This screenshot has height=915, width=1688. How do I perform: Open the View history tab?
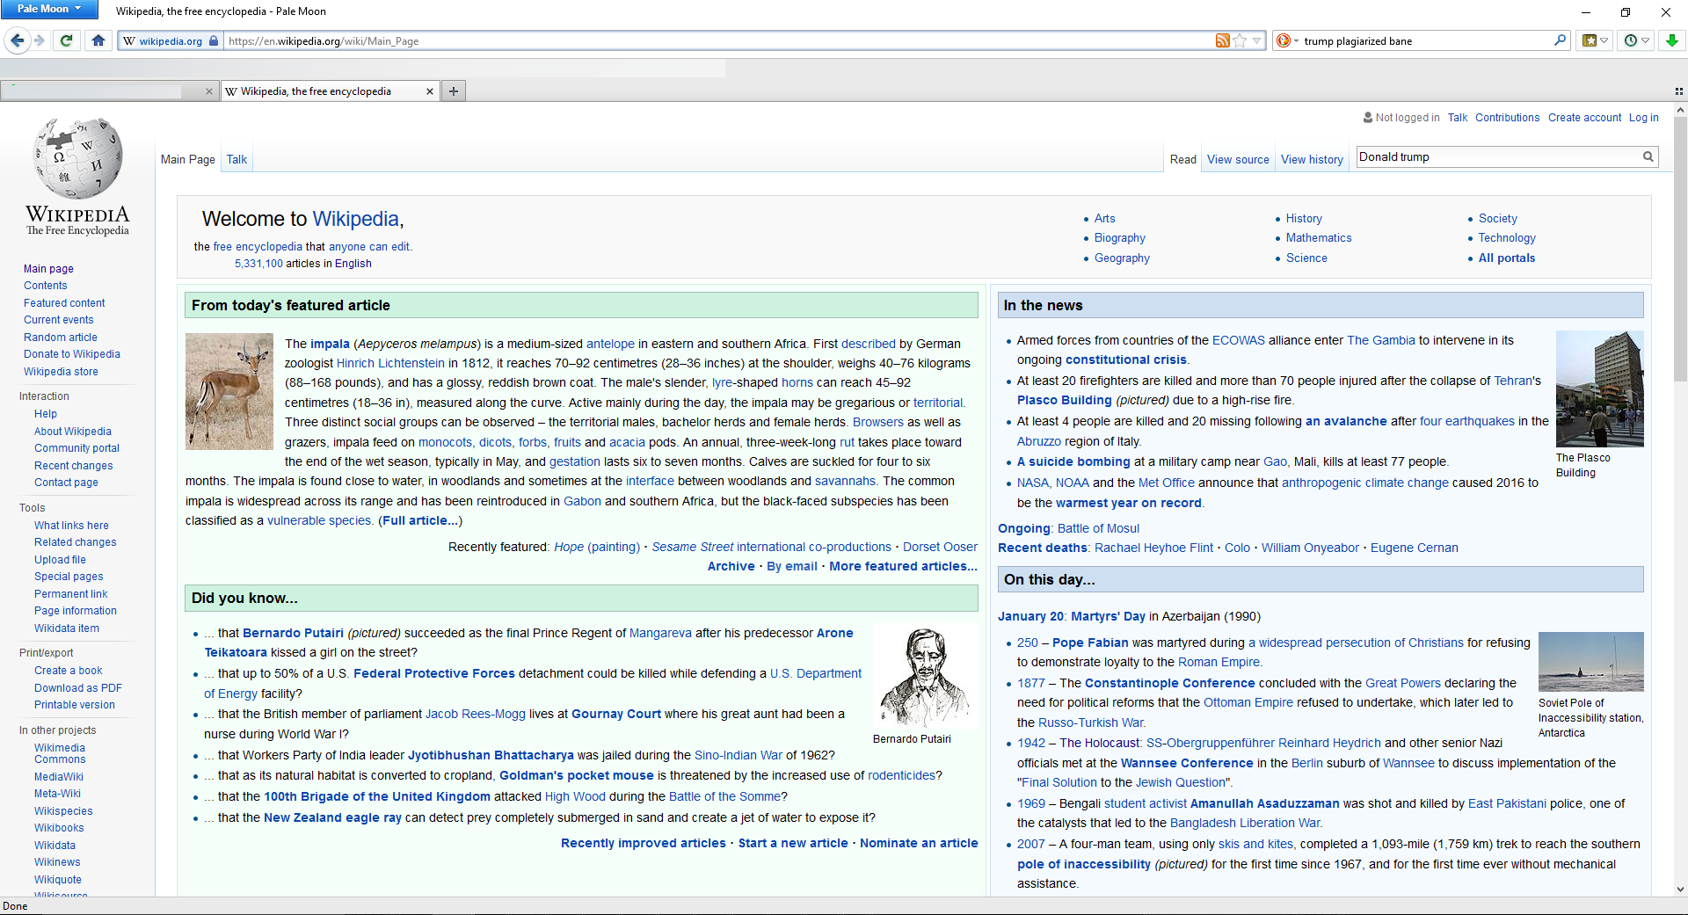[x=1312, y=159]
